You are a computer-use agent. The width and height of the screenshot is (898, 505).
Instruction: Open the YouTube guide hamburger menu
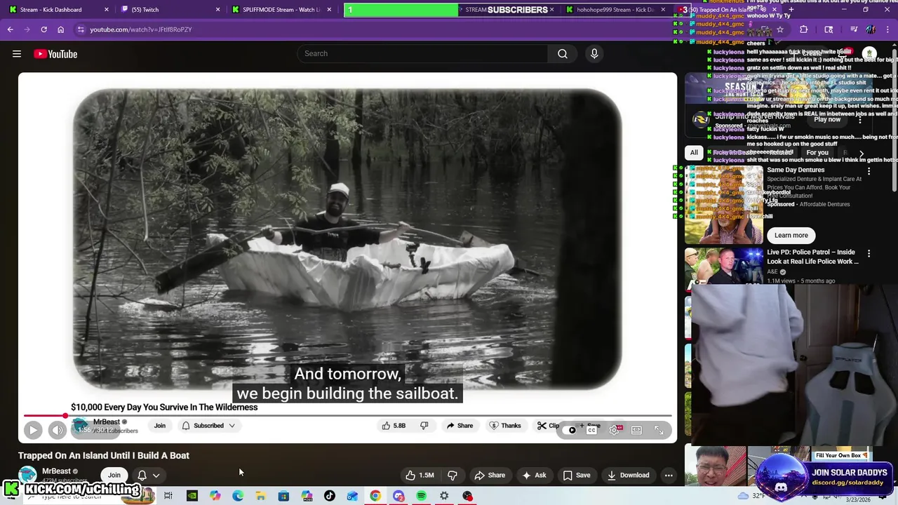pos(17,54)
